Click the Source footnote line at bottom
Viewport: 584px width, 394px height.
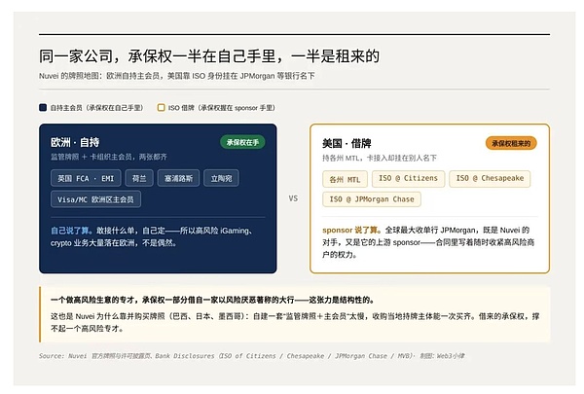pyautogui.click(x=252, y=356)
